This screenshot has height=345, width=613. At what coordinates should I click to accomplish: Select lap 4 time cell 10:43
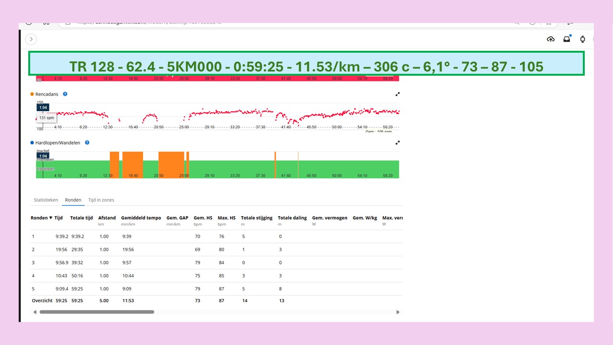click(x=61, y=276)
